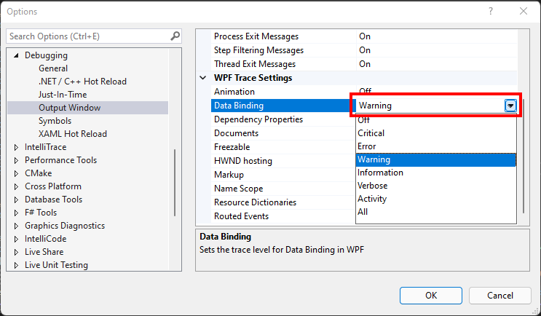Collapse the Debugging tree node

pos(16,55)
